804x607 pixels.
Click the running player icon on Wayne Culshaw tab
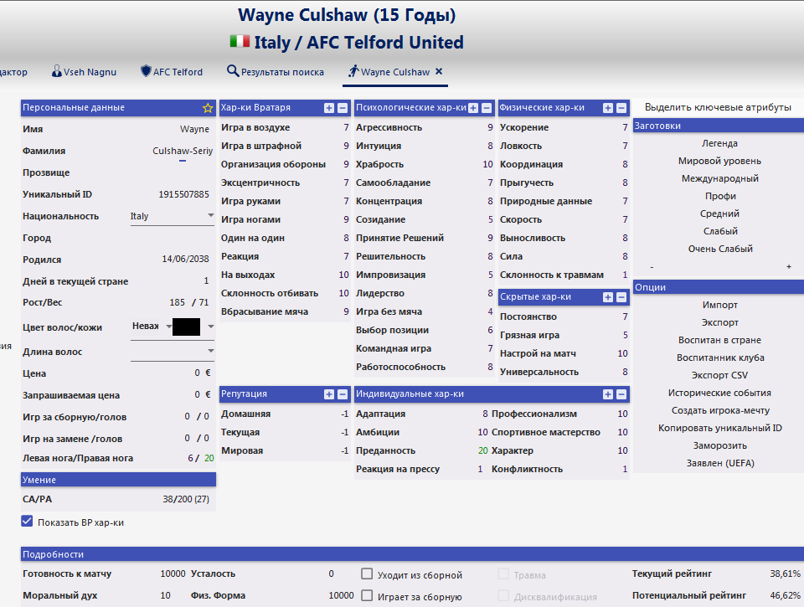pyautogui.click(x=353, y=71)
